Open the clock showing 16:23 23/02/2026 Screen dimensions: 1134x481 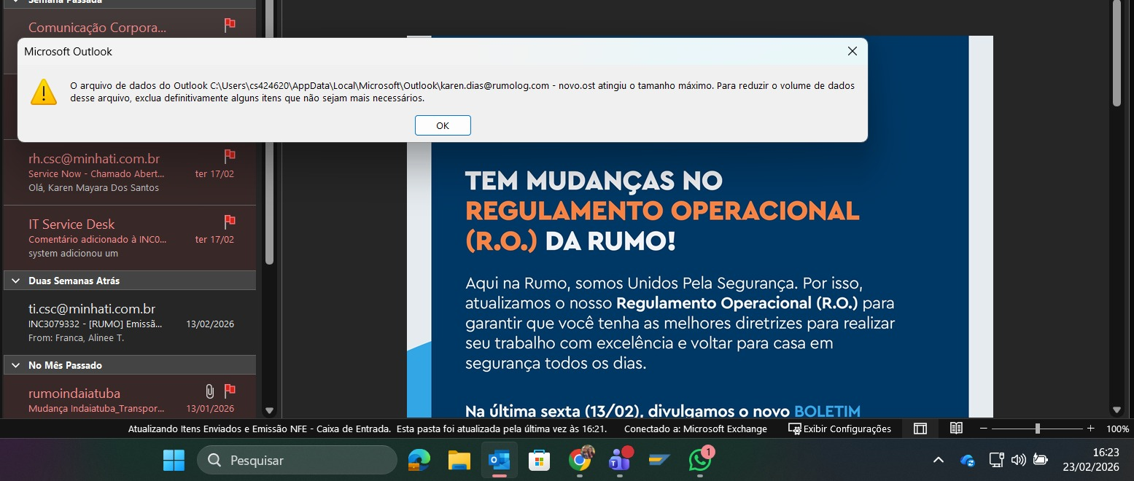click(1090, 460)
